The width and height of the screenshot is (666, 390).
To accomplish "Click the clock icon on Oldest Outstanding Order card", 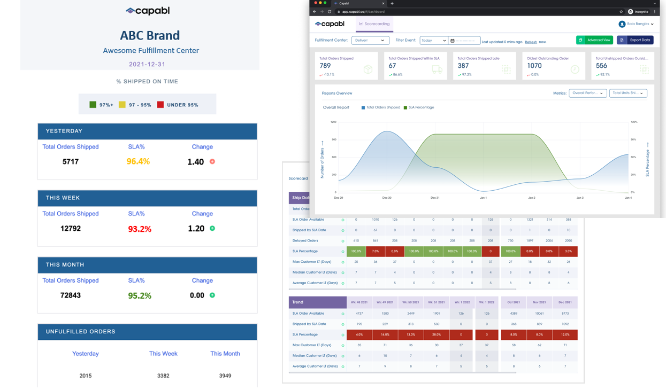I will tap(575, 69).
